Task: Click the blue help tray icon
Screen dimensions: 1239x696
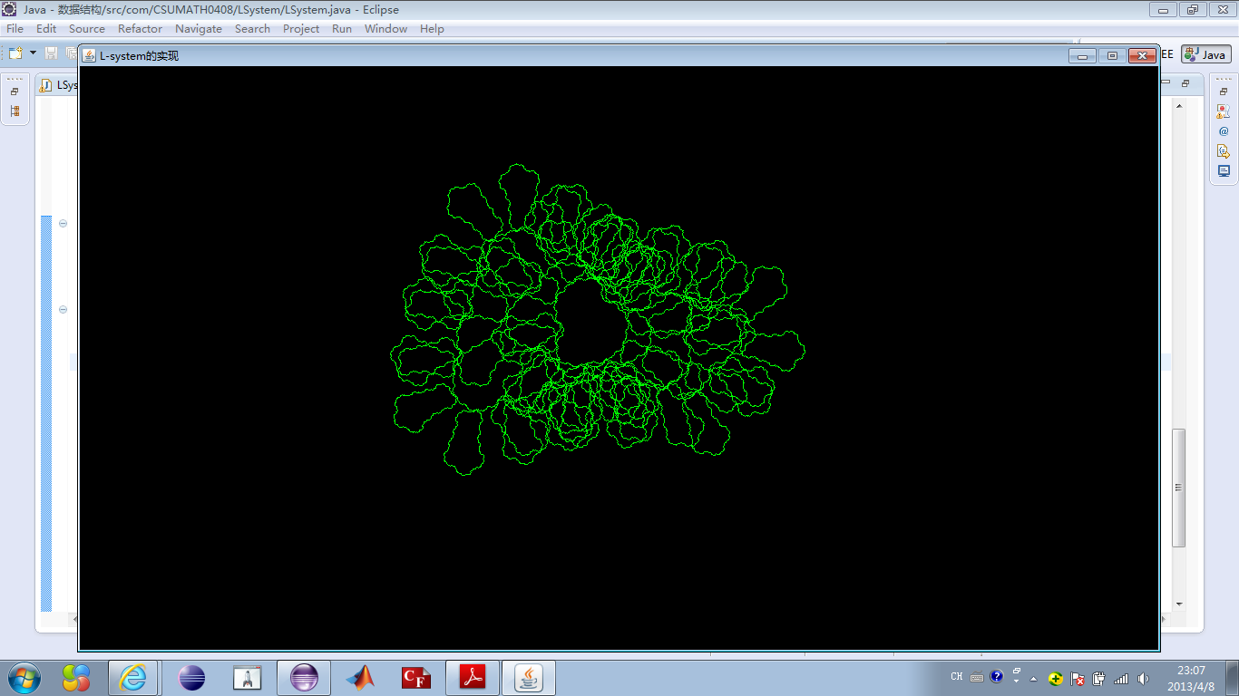Action: pos(997,676)
